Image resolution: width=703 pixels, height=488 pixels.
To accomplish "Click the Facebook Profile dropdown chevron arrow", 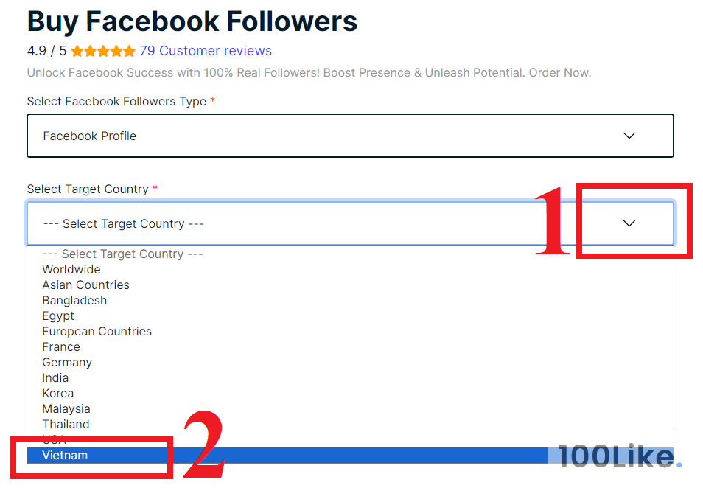I will (629, 136).
